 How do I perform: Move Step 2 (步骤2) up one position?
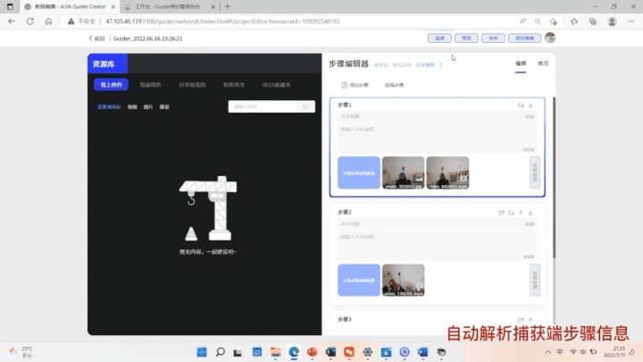pos(501,213)
